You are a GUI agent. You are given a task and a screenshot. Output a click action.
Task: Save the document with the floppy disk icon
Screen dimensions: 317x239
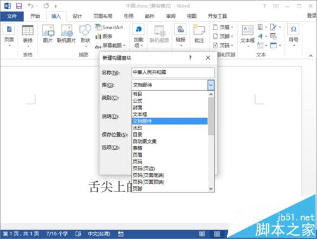click(19, 6)
